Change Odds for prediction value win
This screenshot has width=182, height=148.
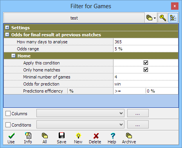tap(146, 84)
